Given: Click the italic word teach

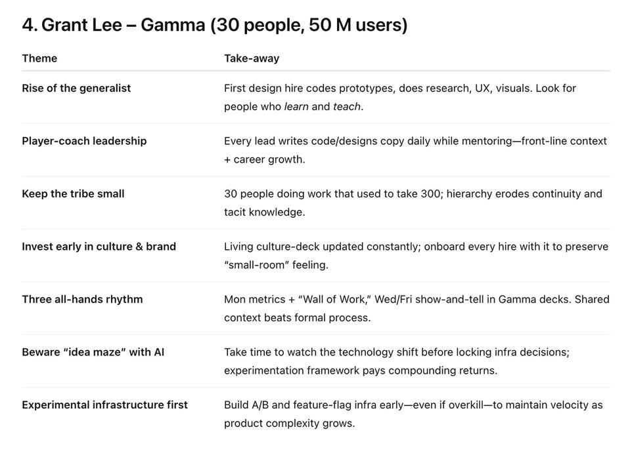Looking at the screenshot, I should coord(346,106).
